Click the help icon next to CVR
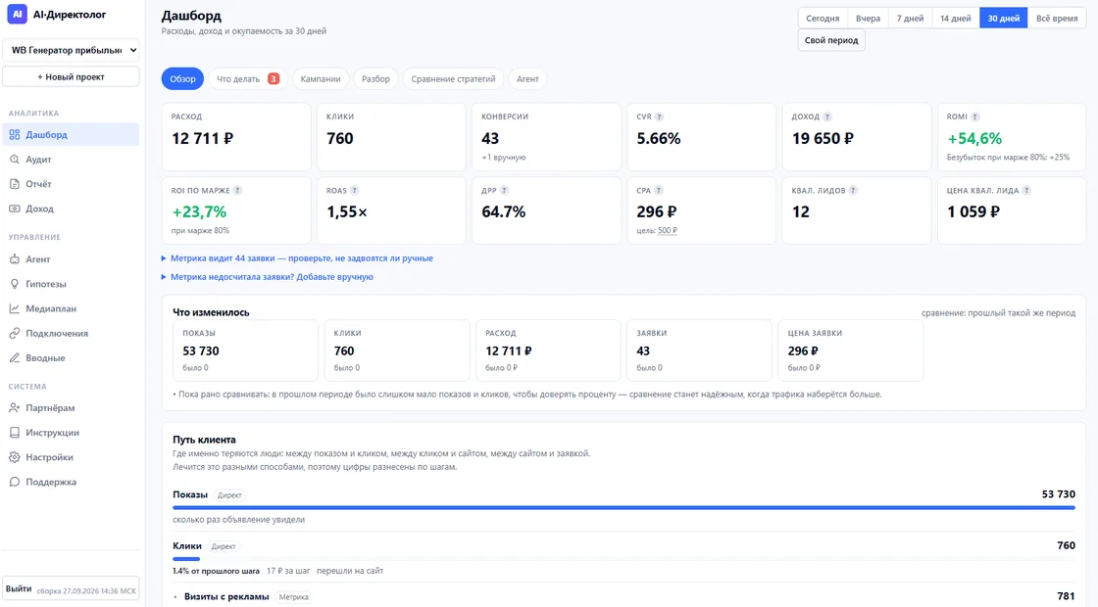The height and width of the screenshot is (607, 1098). (x=659, y=117)
